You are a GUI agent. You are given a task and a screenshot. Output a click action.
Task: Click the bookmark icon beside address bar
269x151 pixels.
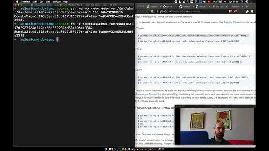pos(152,11)
